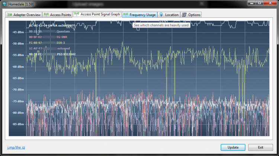This screenshot has height=156, width=279.
Task: Click the antenna icon on Access Points tab
Action: point(46,15)
